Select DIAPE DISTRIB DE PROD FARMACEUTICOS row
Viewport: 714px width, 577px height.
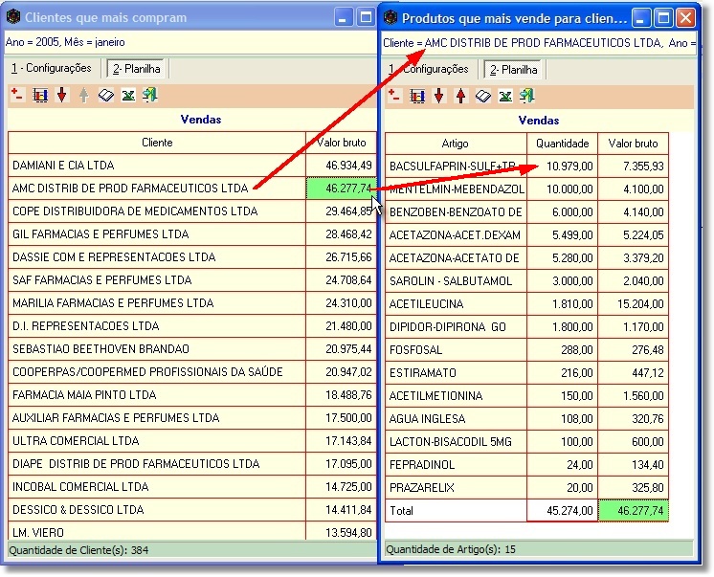pos(157,463)
